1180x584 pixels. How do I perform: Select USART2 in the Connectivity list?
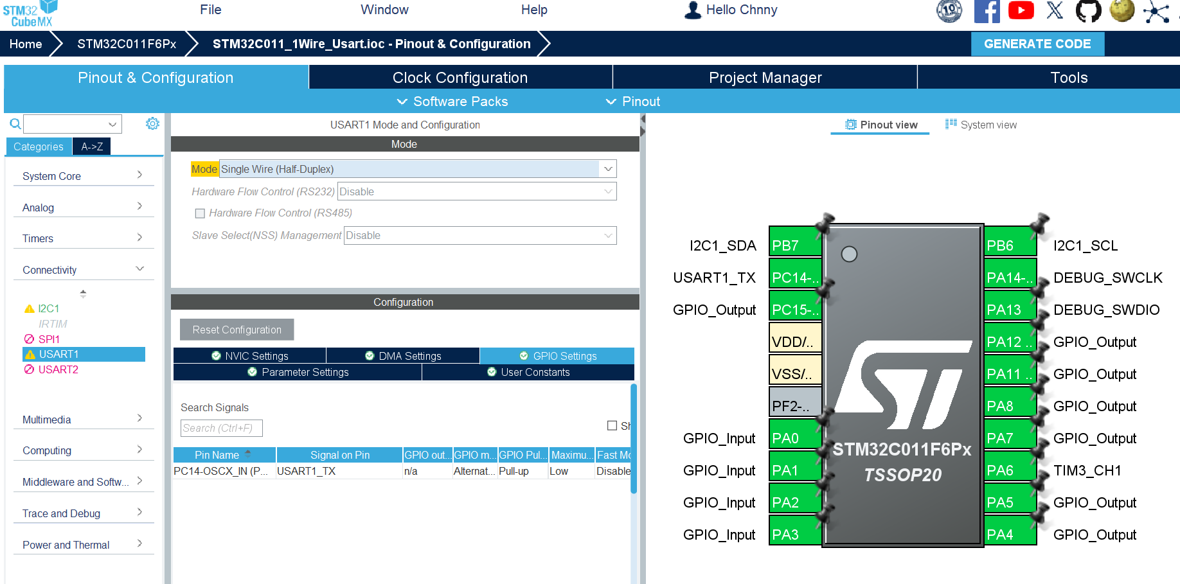[x=58, y=369]
